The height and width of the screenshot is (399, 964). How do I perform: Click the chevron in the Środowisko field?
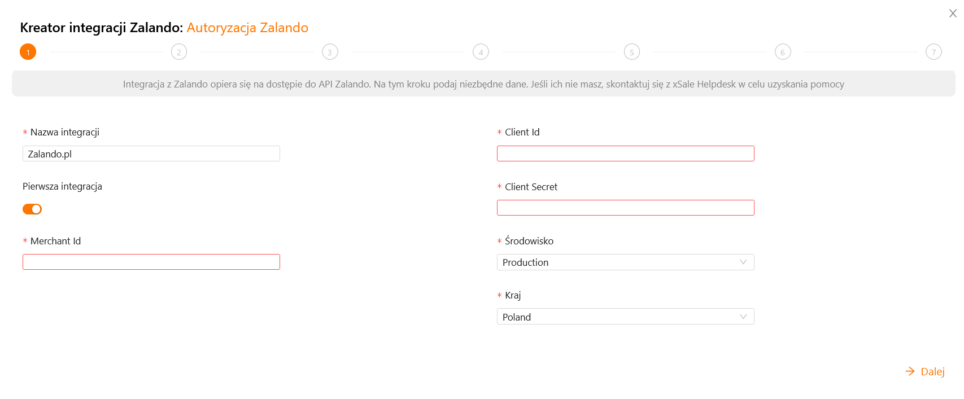pyautogui.click(x=743, y=262)
